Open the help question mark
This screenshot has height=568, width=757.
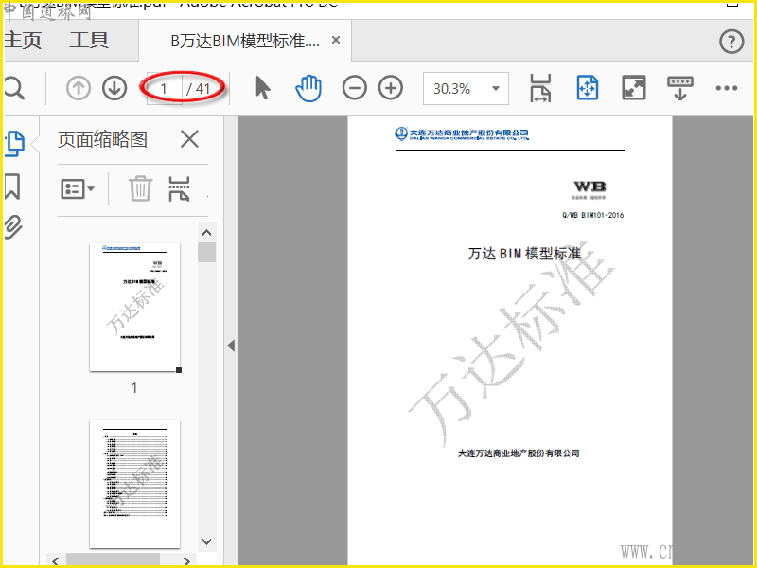[731, 42]
